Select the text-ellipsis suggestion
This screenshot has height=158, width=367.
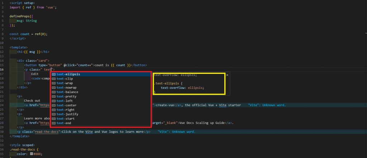click(x=101, y=74)
